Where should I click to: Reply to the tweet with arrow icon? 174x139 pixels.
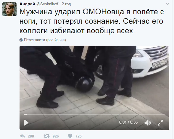click(x=22, y=136)
